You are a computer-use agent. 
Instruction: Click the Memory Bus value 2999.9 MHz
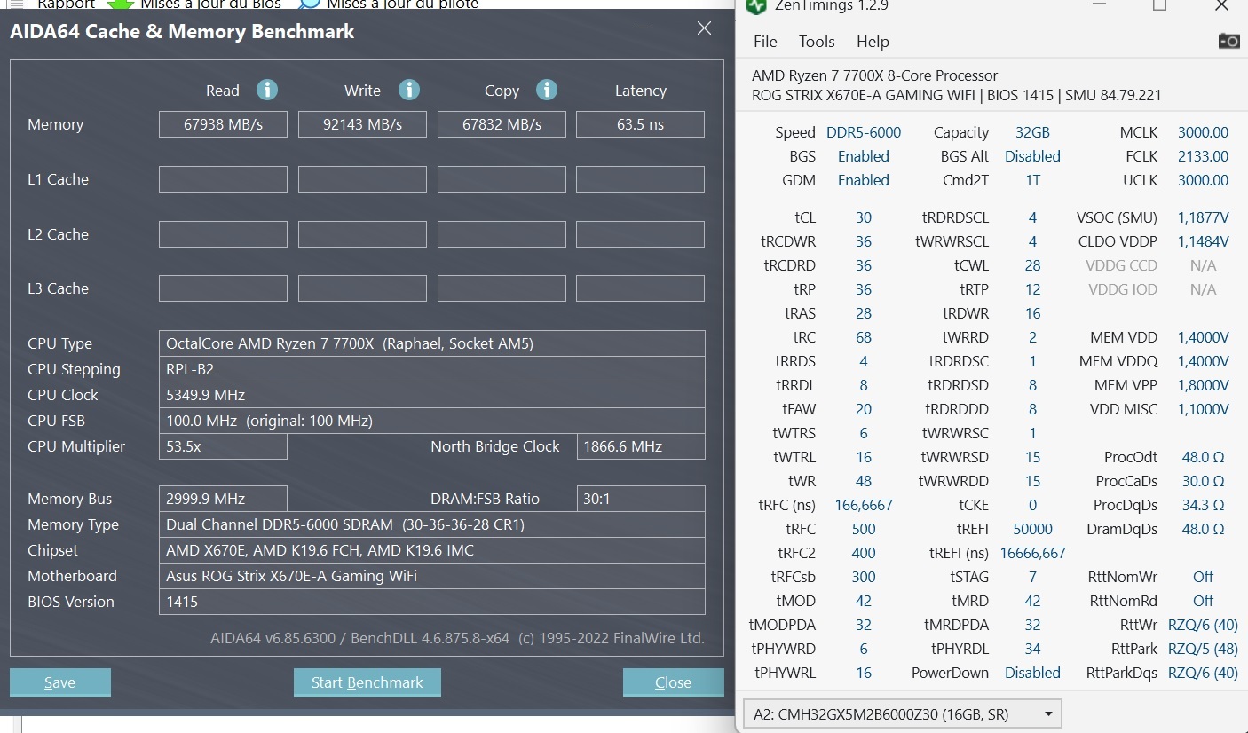(x=223, y=499)
